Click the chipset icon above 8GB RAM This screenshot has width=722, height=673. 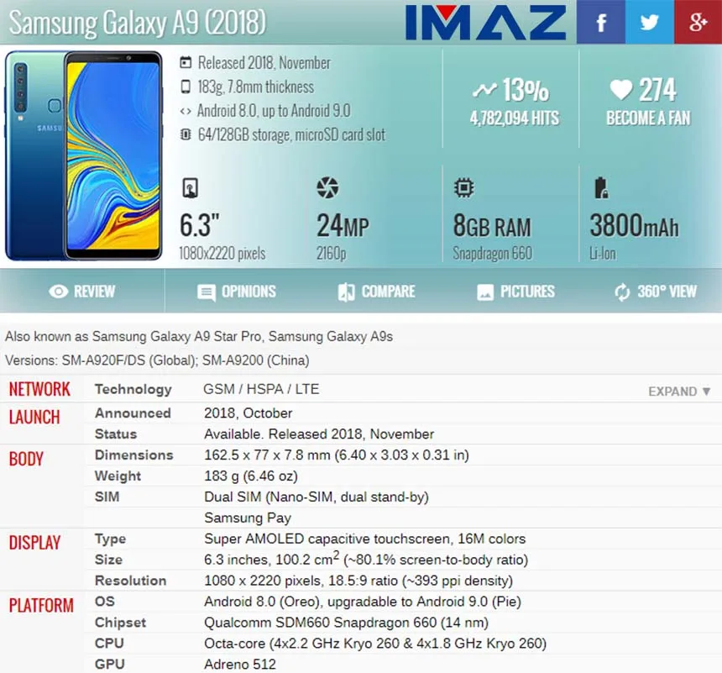(x=463, y=187)
